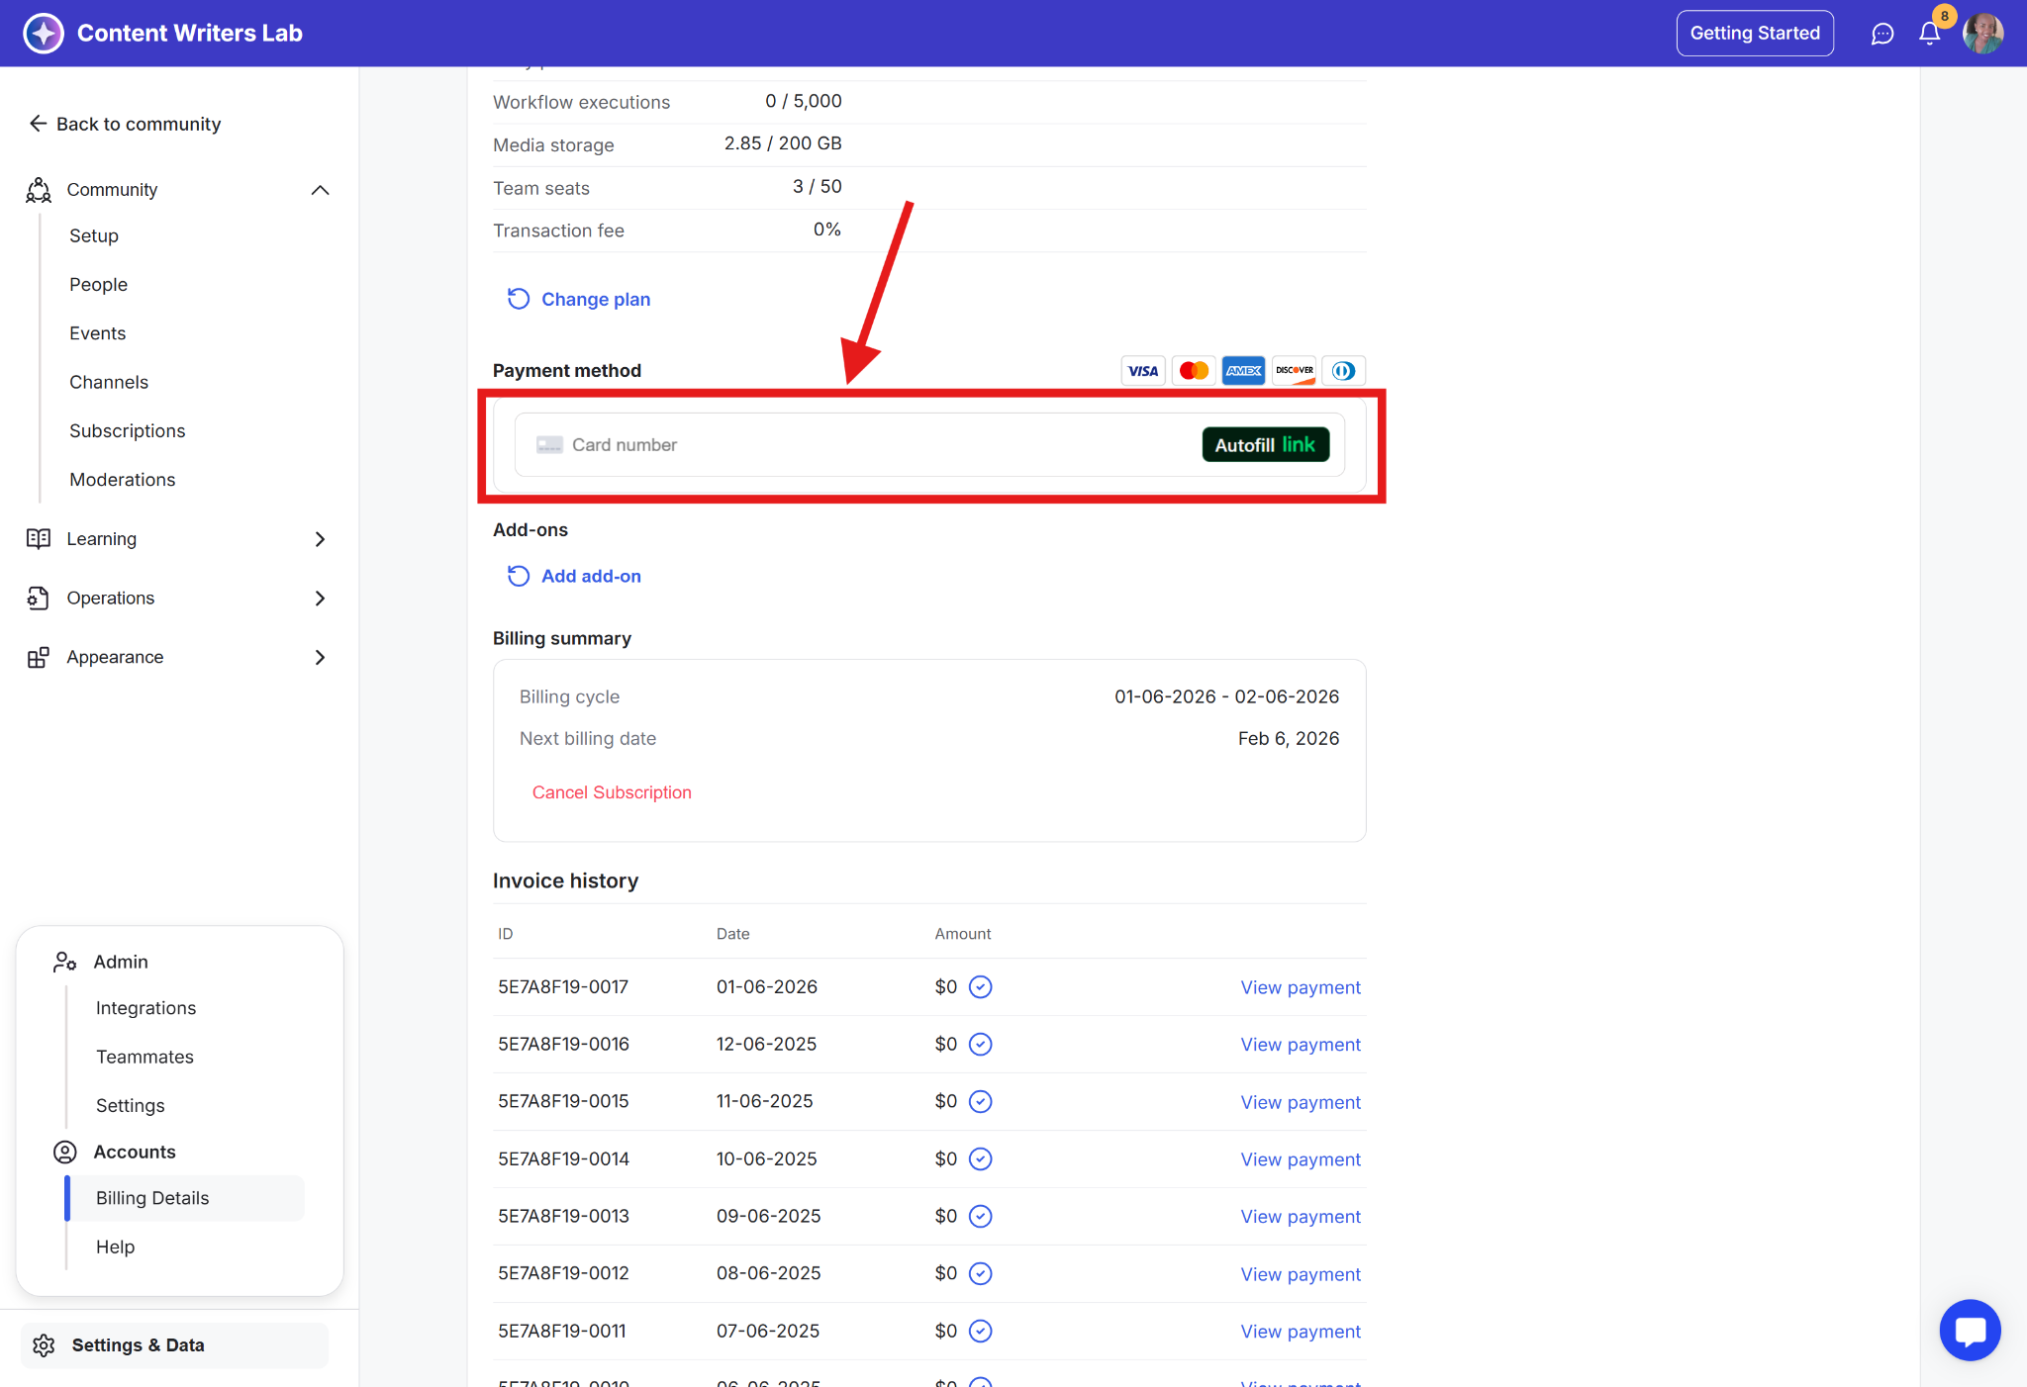Click the status check icon for invoice 5E7A8F19-0017
The height and width of the screenshot is (1387, 2027).
980,987
